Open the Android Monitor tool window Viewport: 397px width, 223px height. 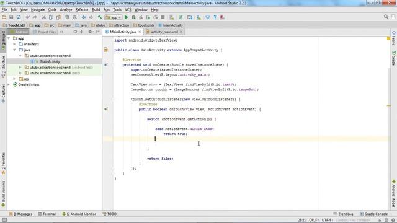point(79,214)
